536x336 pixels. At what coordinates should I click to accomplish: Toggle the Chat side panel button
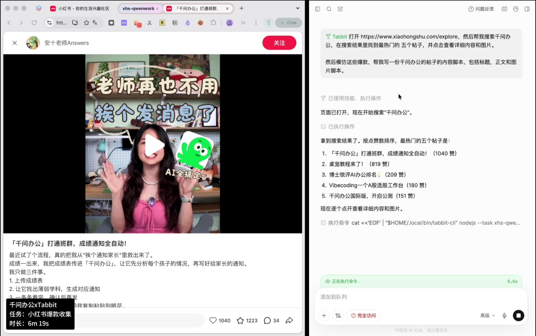(x=289, y=23)
